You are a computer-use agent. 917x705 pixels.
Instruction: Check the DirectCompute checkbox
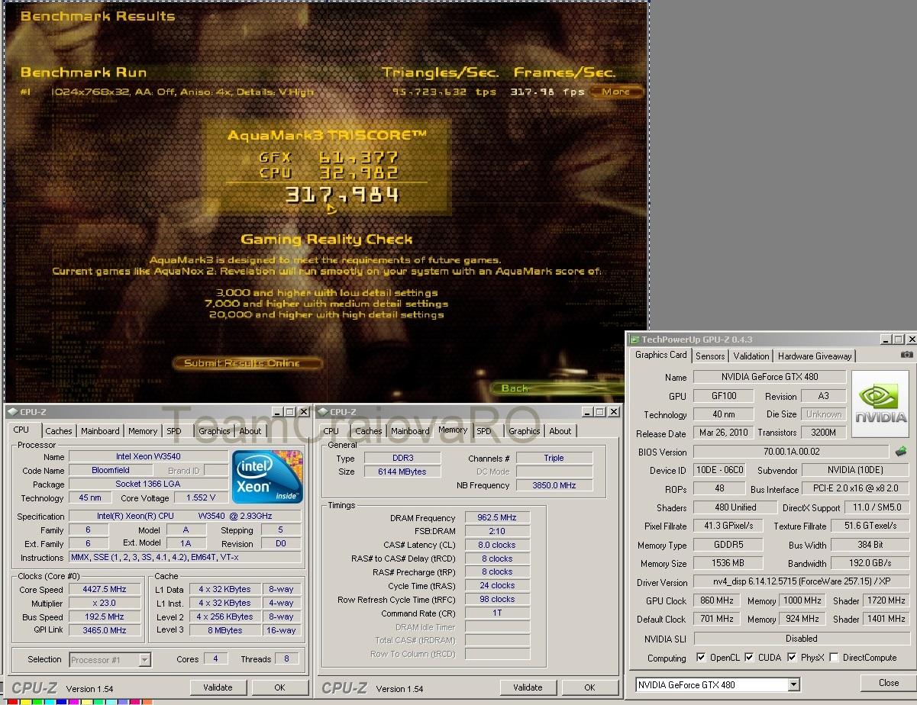[x=834, y=657]
